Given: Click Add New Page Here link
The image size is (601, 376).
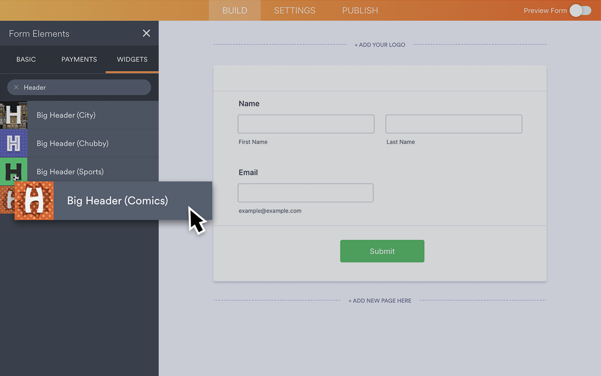Looking at the screenshot, I should (380, 301).
